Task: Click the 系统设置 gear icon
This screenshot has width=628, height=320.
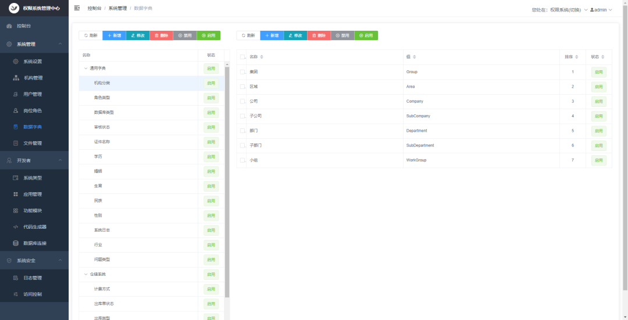Action: coord(16,62)
